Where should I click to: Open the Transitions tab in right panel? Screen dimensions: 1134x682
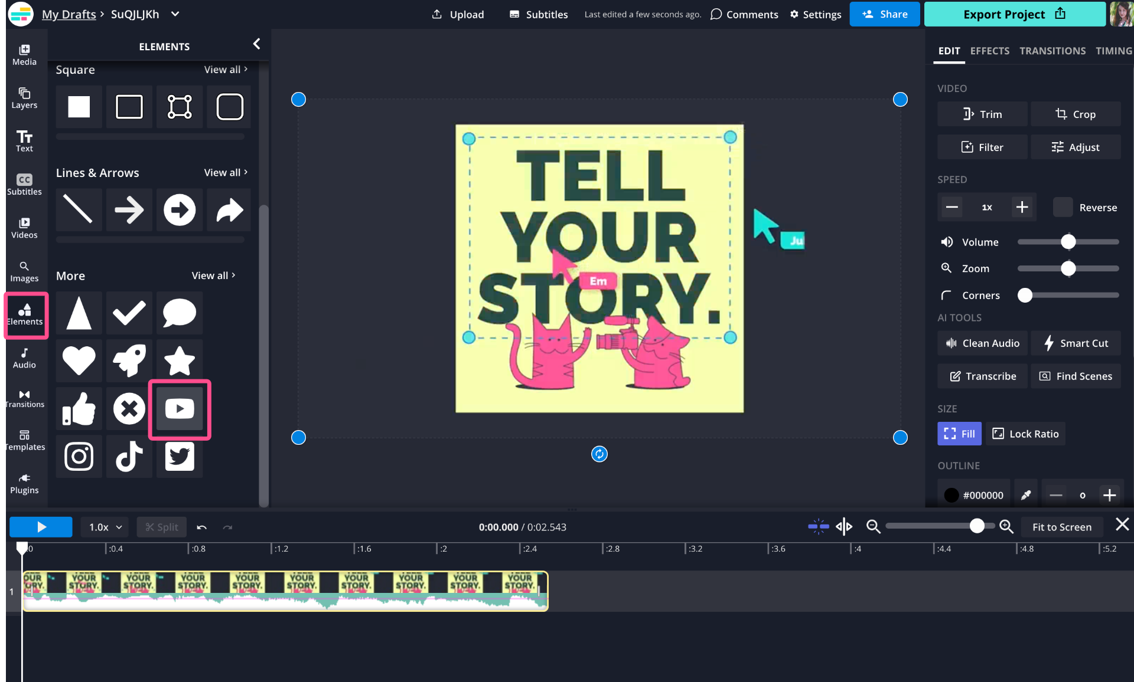click(x=1052, y=51)
